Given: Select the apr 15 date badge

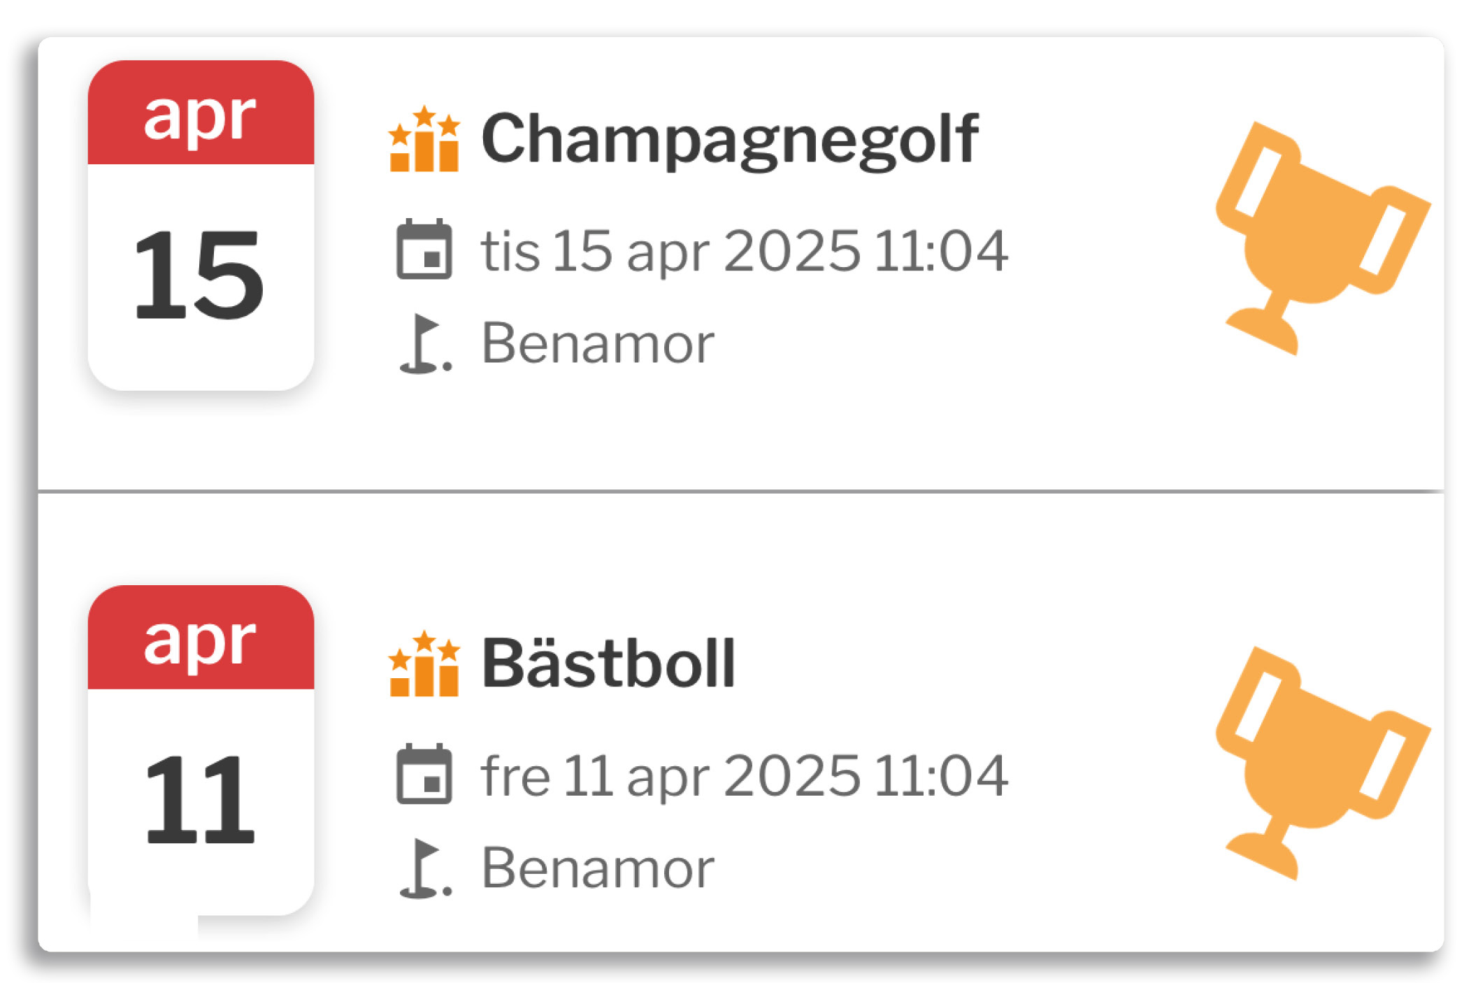Looking at the screenshot, I should coord(201,225).
